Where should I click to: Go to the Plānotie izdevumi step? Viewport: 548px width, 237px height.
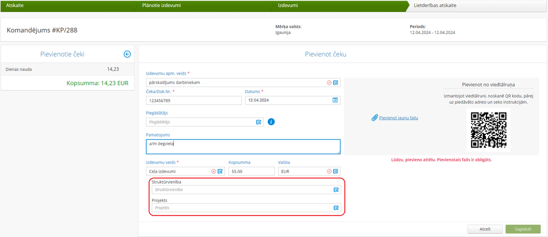tap(205, 5)
